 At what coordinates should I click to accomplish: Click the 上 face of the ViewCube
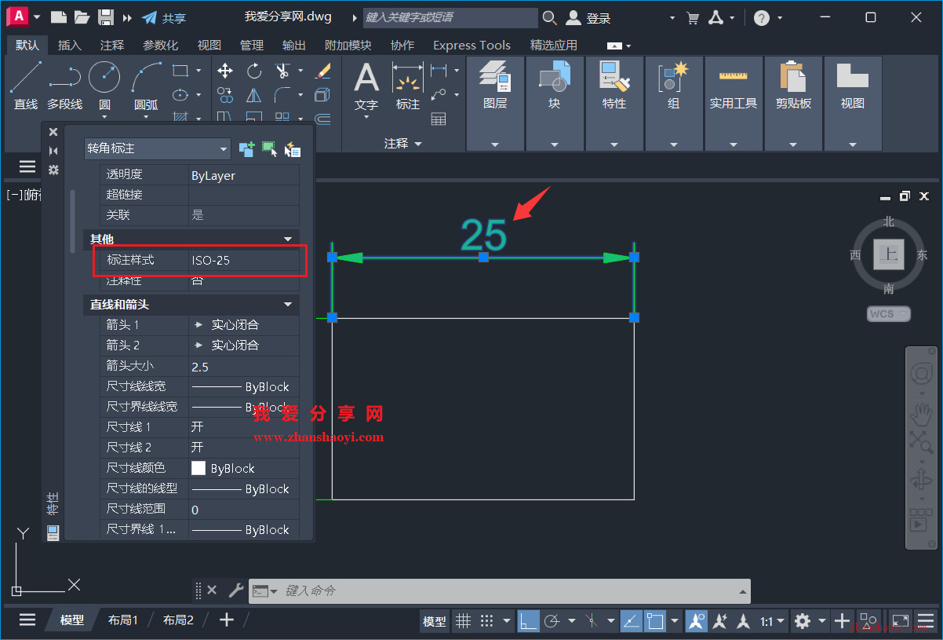click(x=888, y=254)
